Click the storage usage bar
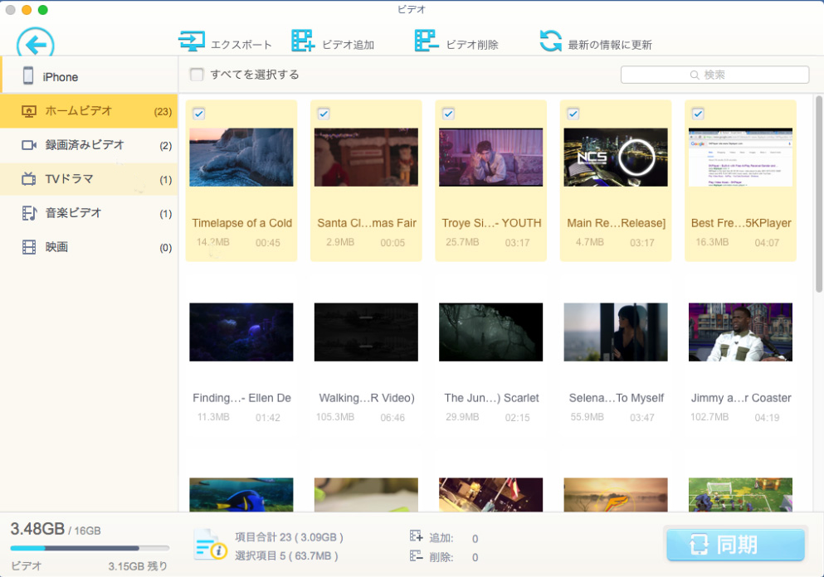 point(90,548)
